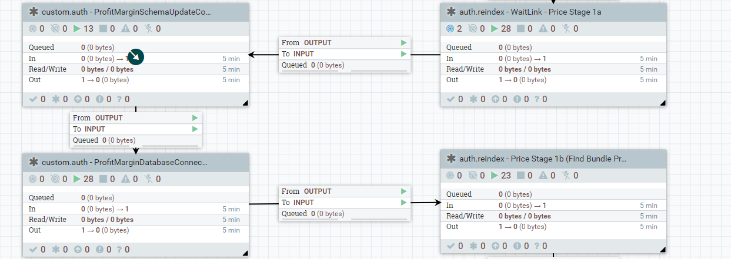Click the sync failure question mark in Price Stage 1b footer
The image size is (731, 259).
pyautogui.click(x=538, y=246)
